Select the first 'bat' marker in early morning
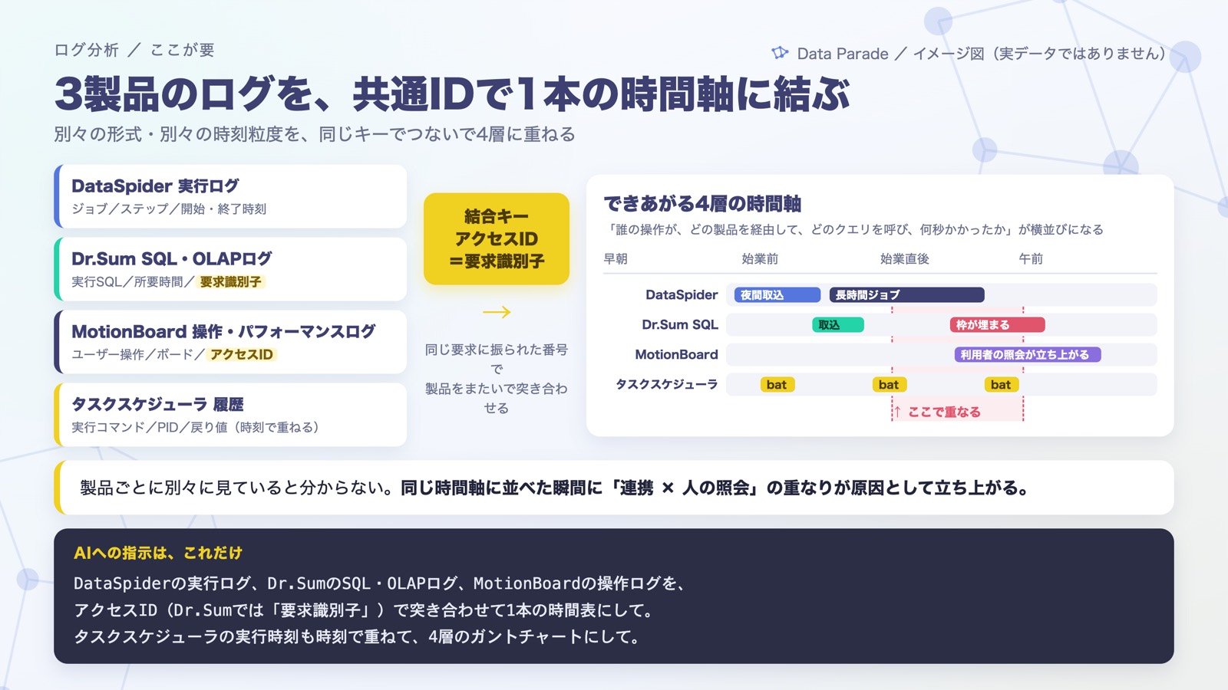1228x690 pixels. tap(777, 385)
